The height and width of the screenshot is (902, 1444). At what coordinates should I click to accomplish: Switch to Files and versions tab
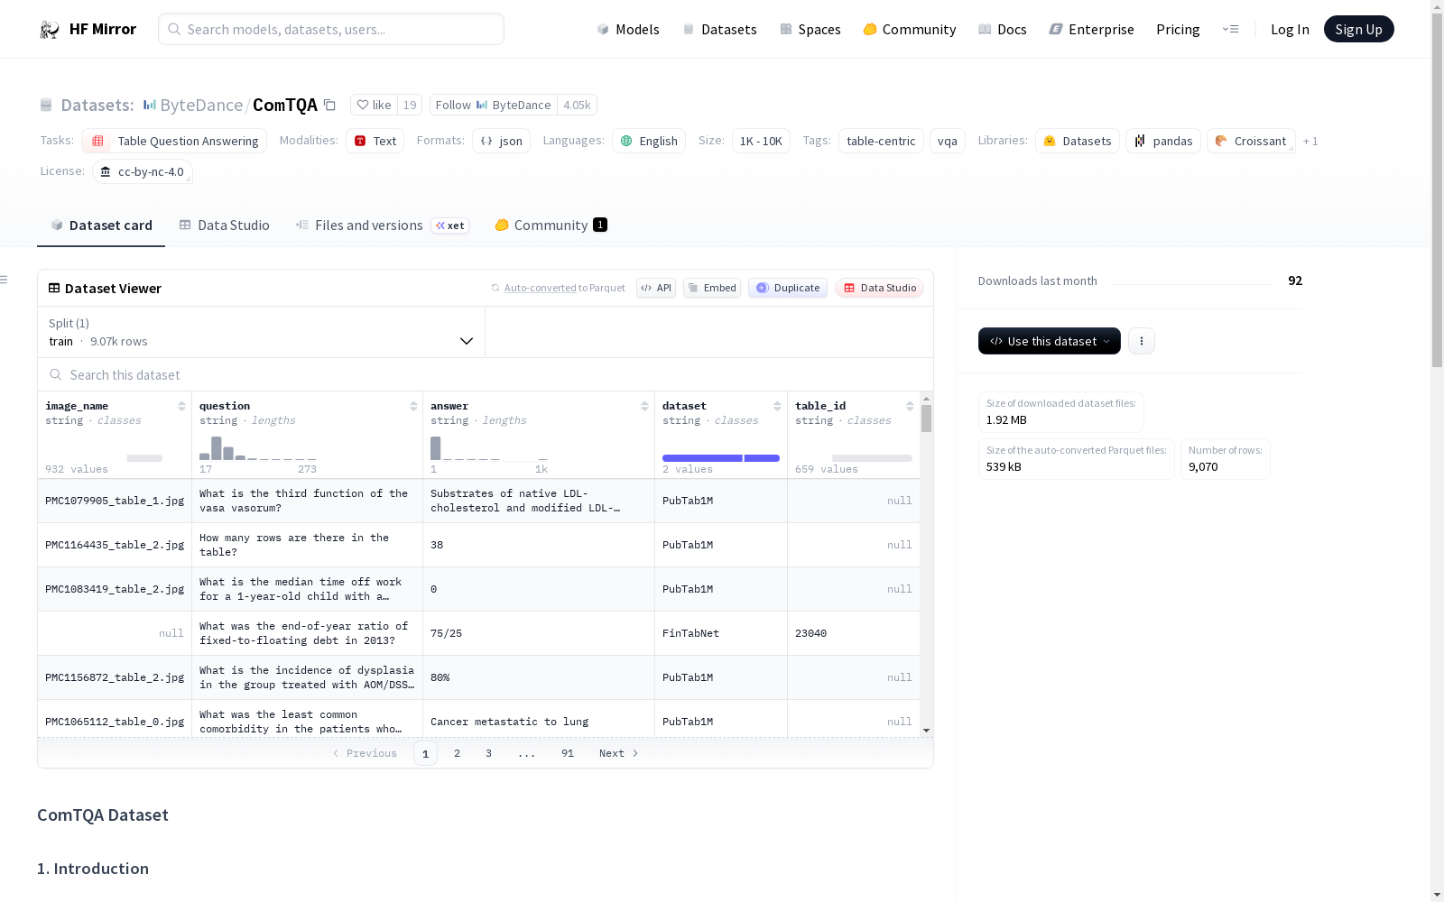coord(382,225)
